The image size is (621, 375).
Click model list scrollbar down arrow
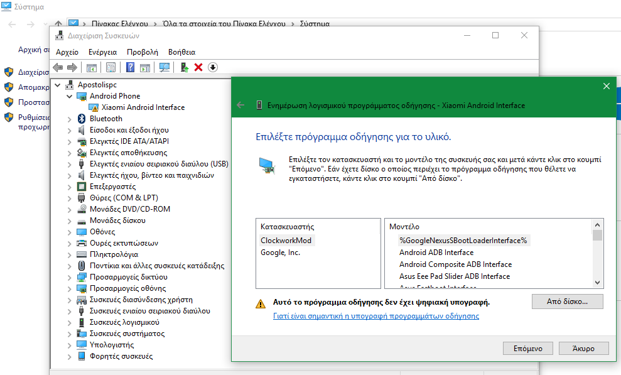tap(597, 283)
